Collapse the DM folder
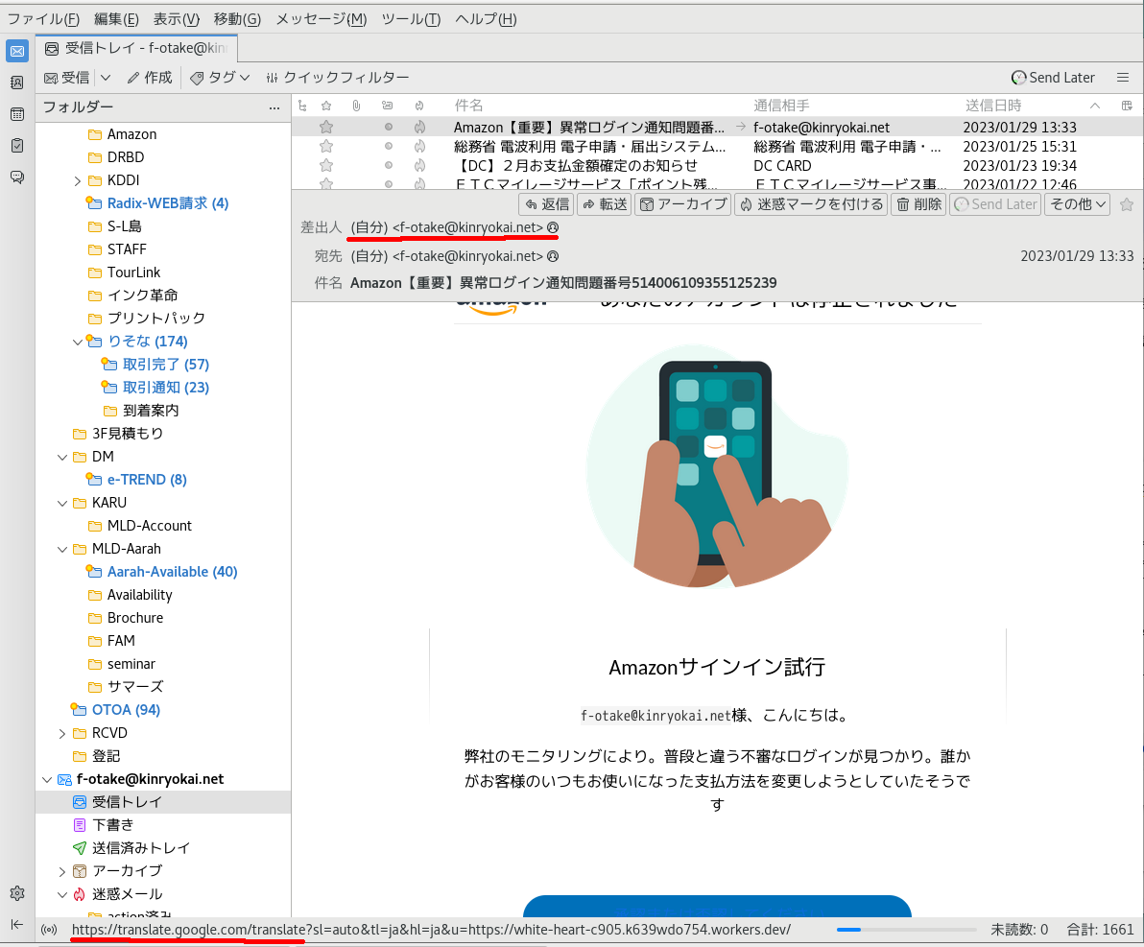The height and width of the screenshot is (947, 1144). 62,458
